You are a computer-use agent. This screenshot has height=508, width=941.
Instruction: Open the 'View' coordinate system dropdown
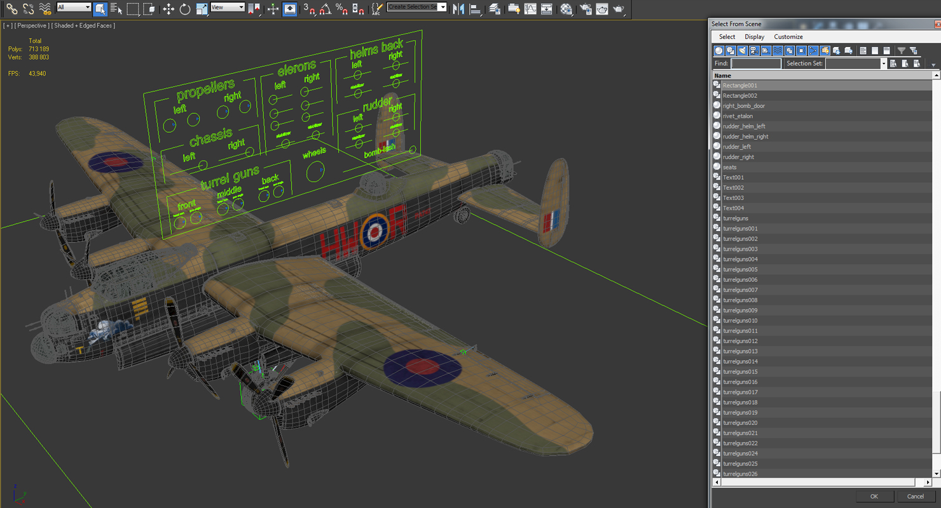pos(227,7)
